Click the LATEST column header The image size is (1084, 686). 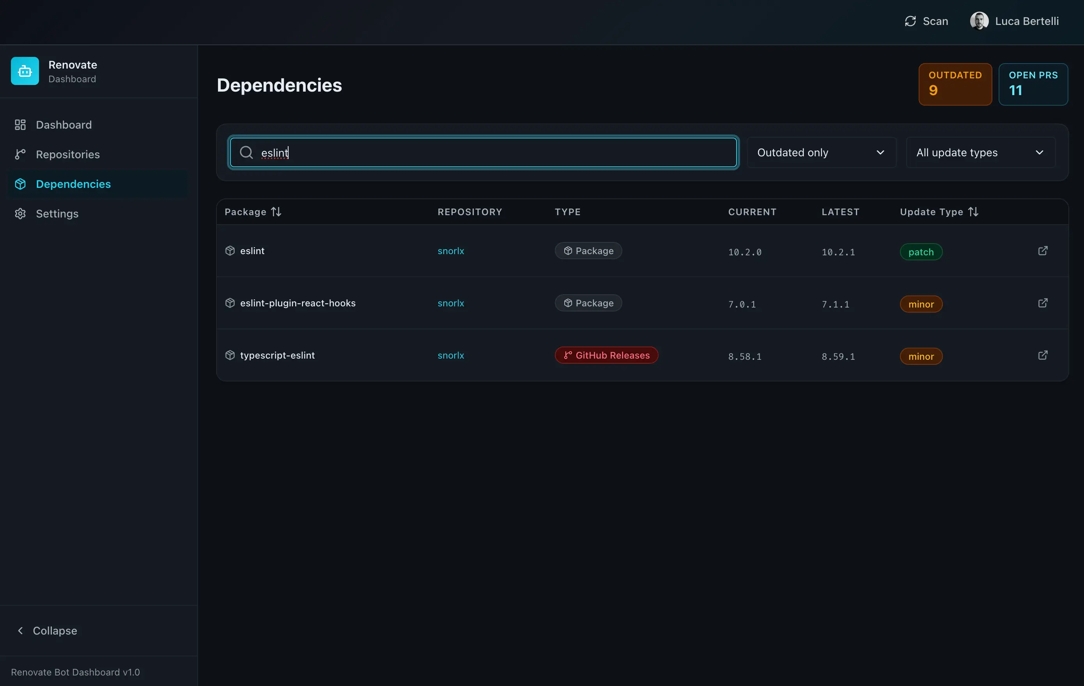[840, 212]
